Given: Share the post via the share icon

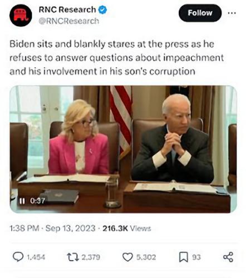Looking at the screenshot, I should coord(228,257).
